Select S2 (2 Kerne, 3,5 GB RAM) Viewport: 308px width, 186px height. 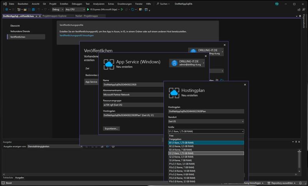tap(206, 157)
